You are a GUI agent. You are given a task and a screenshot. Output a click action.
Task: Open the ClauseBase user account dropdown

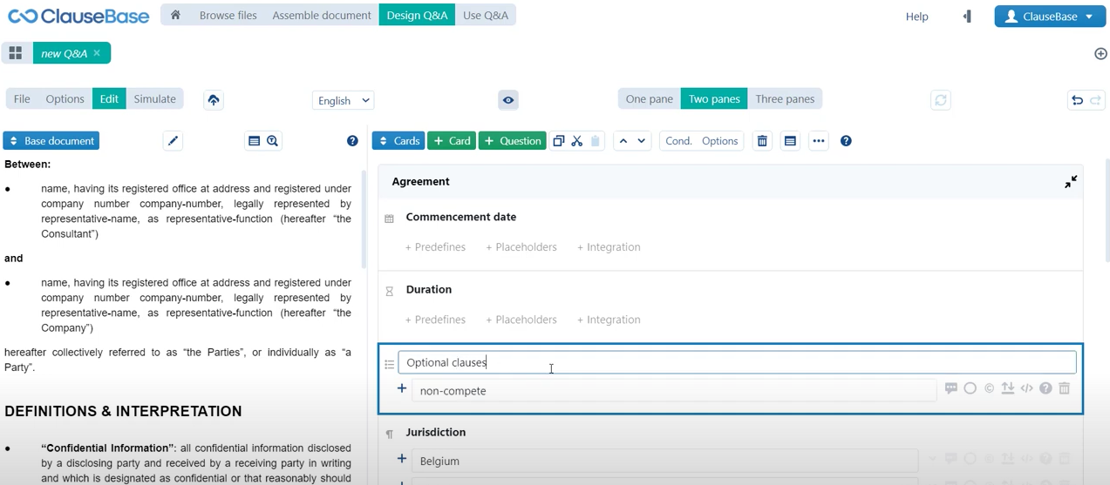pos(1049,17)
